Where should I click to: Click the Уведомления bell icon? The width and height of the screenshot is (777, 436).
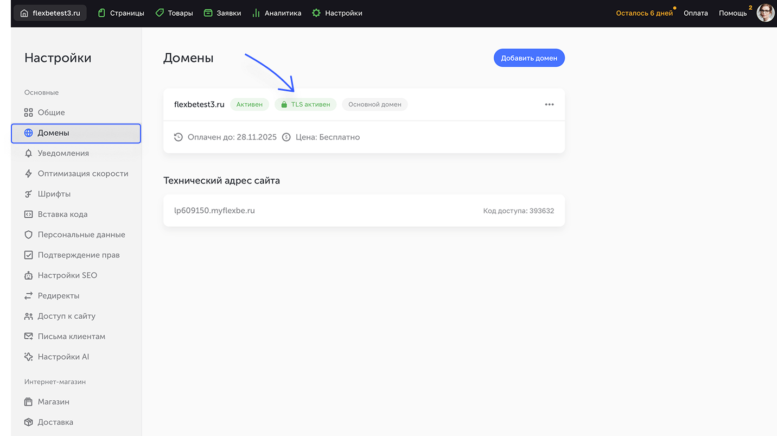[x=28, y=153]
